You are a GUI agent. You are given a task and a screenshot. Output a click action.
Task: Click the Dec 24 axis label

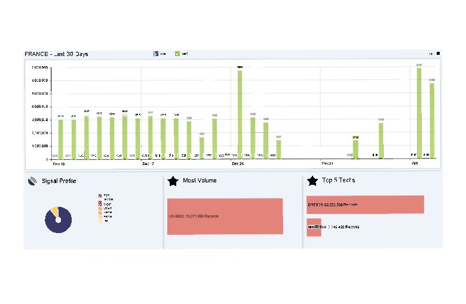238,163
